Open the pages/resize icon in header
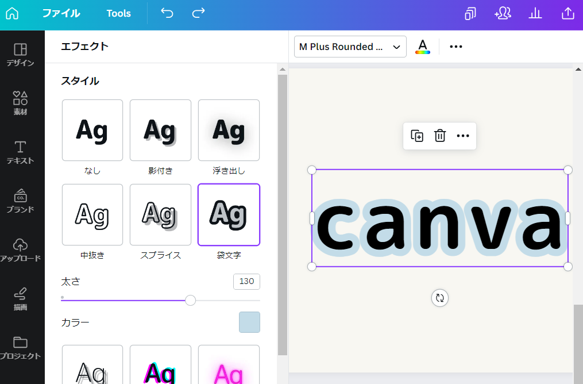 (470, 13)
